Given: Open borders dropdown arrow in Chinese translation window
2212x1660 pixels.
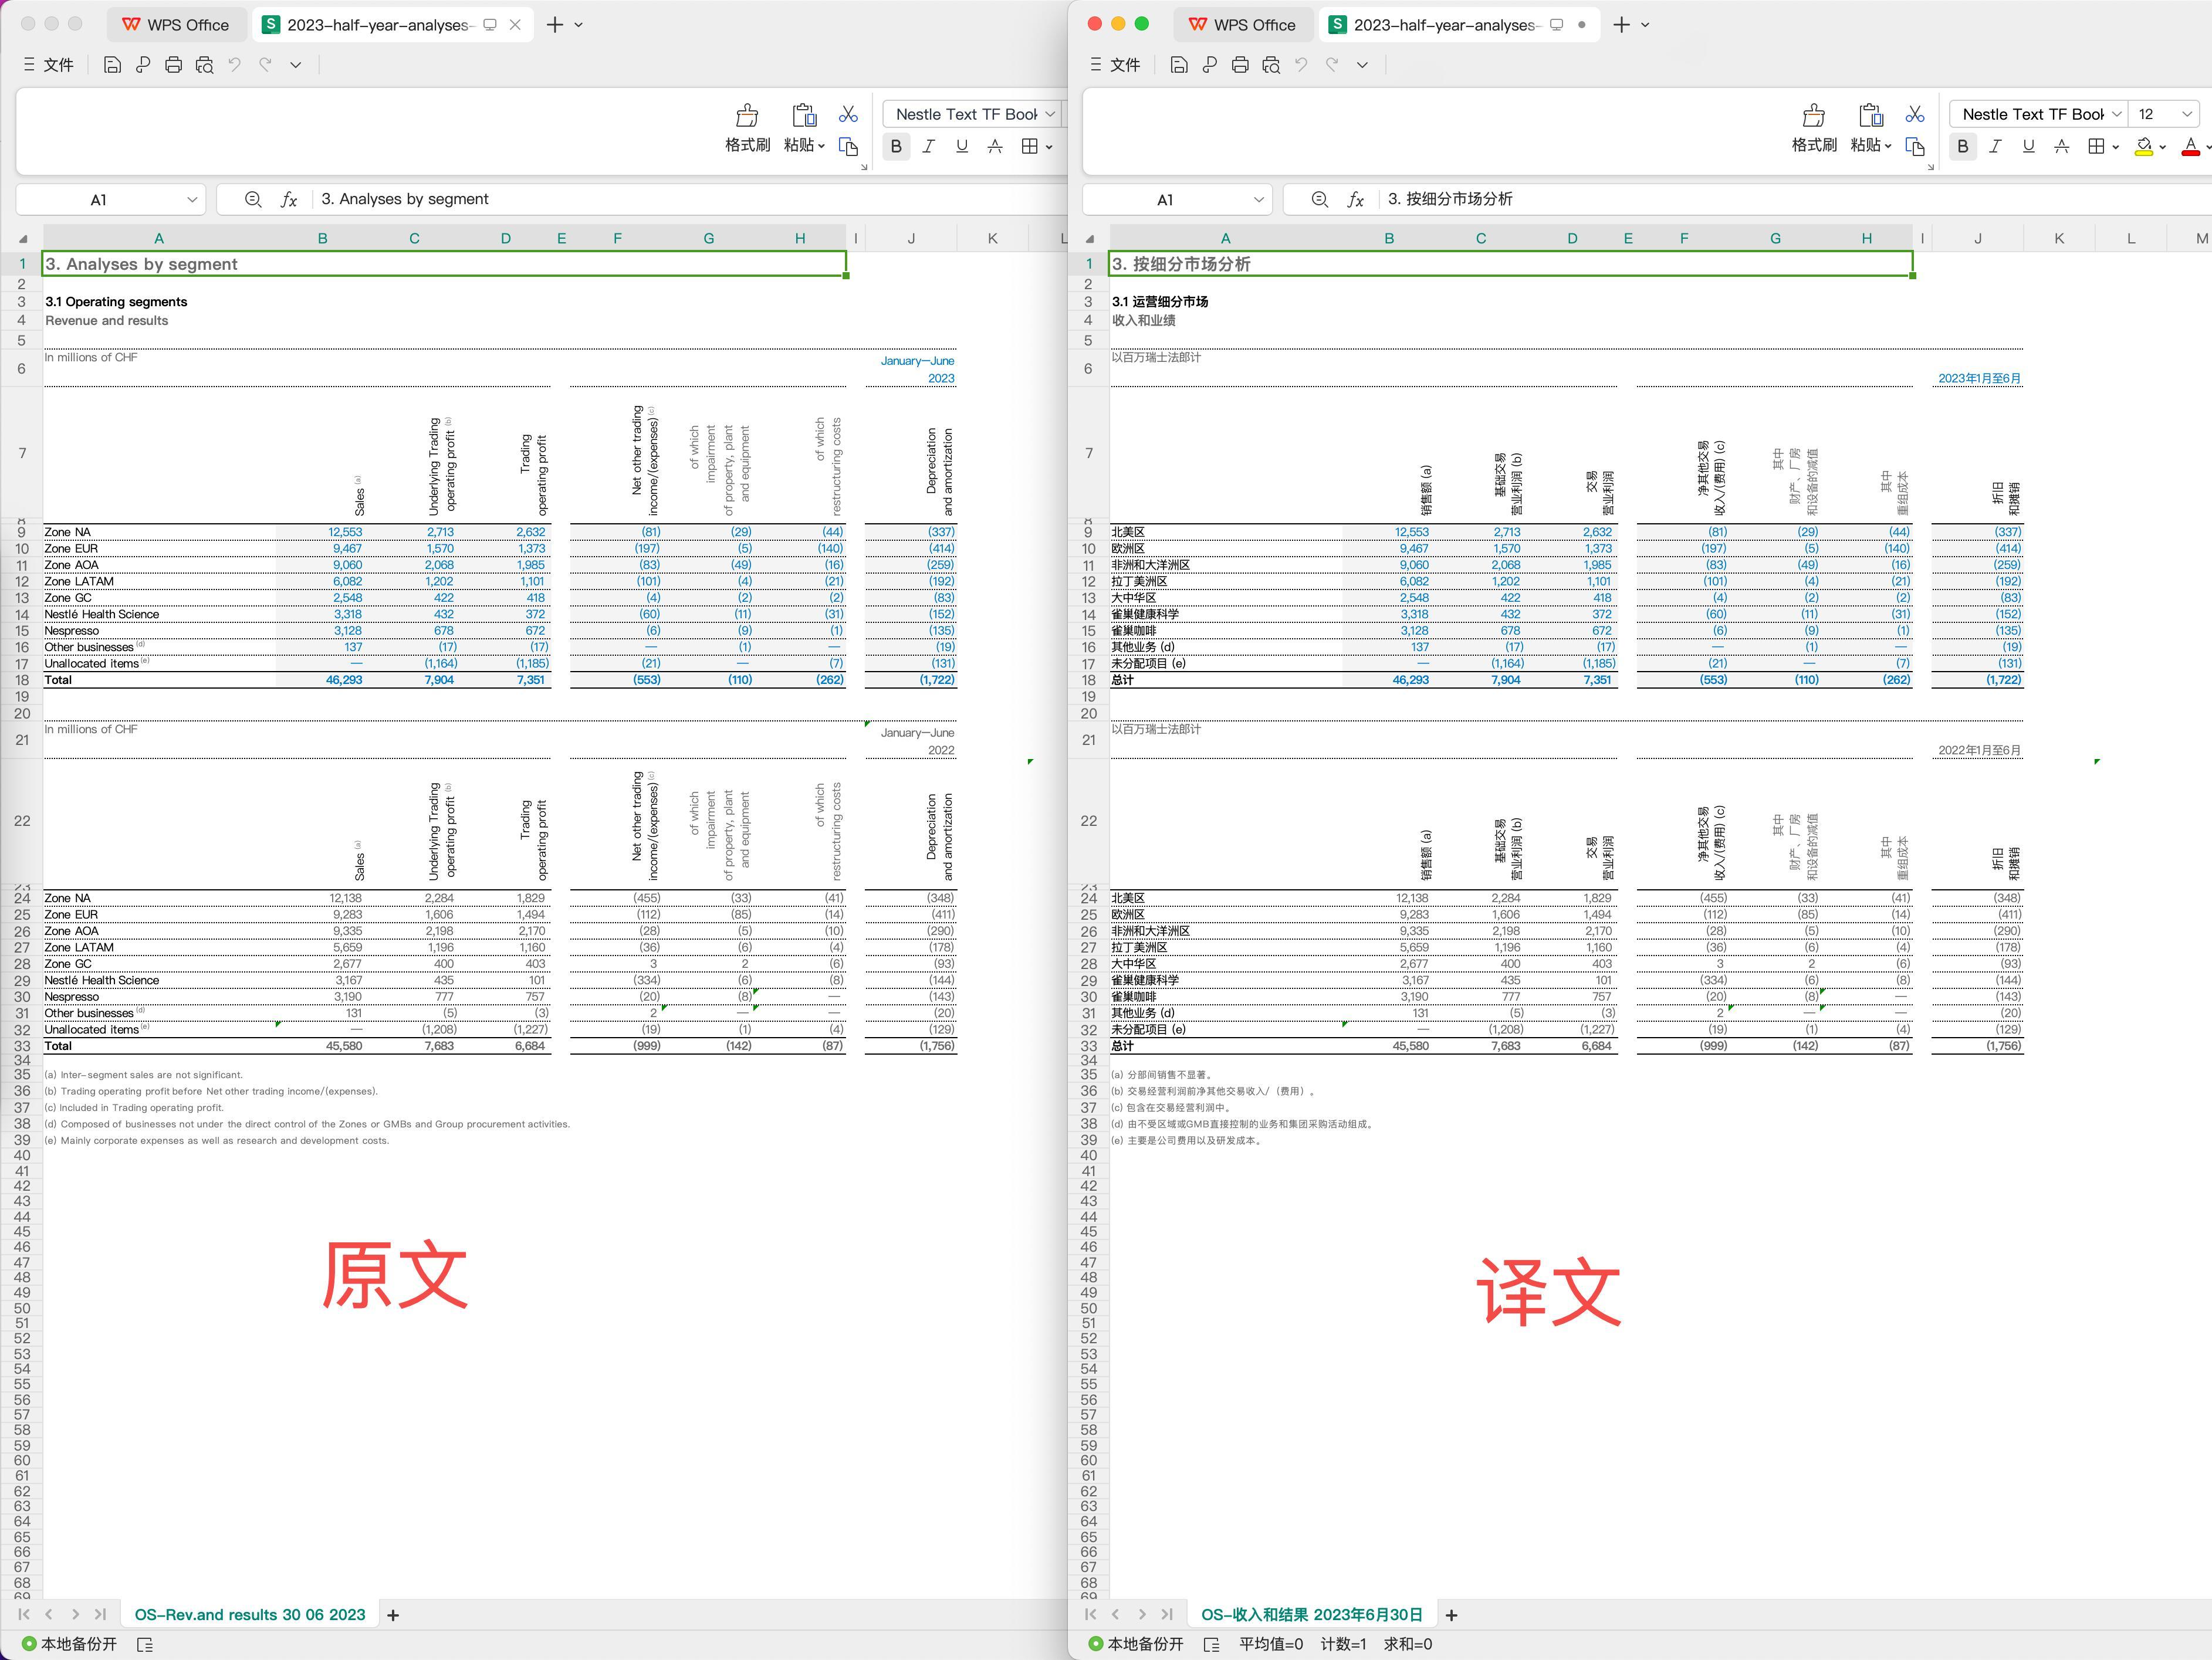Looking at the screenshot, I should coord(2115,147).
